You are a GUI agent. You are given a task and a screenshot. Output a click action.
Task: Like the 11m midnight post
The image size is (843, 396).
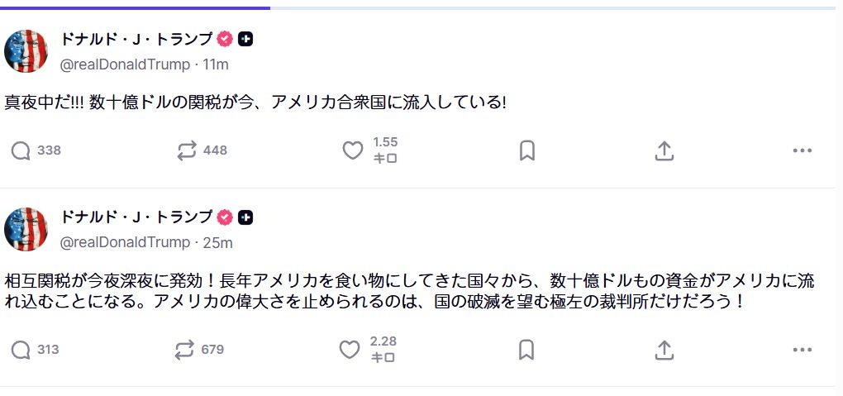point(353,150)
